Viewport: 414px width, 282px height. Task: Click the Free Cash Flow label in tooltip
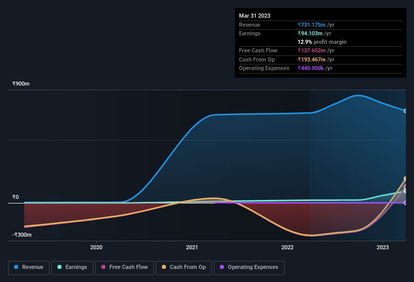click(258, 50)
